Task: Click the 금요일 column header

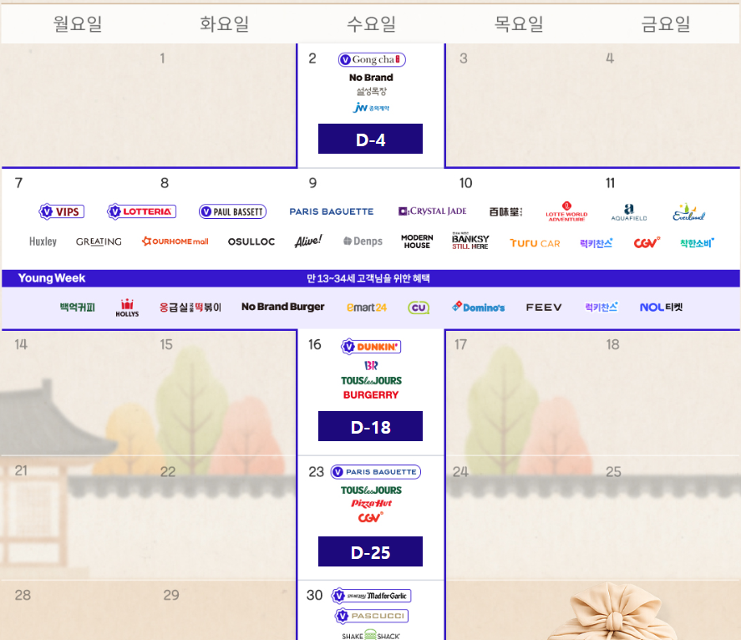Action: click(665, 23)
